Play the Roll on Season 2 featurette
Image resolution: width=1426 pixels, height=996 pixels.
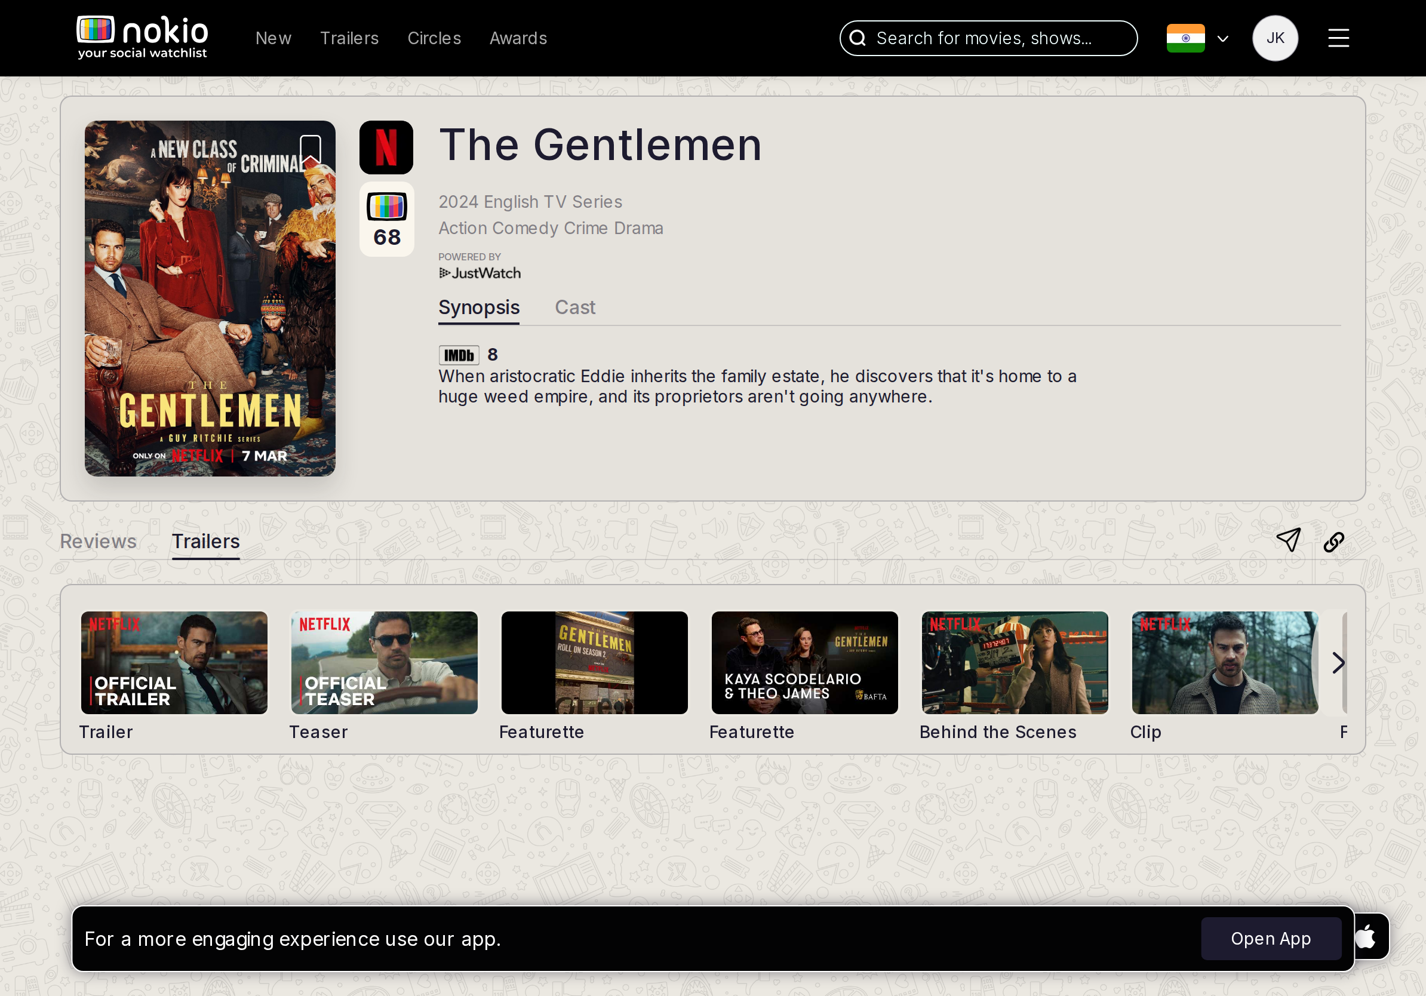[594, 663]
